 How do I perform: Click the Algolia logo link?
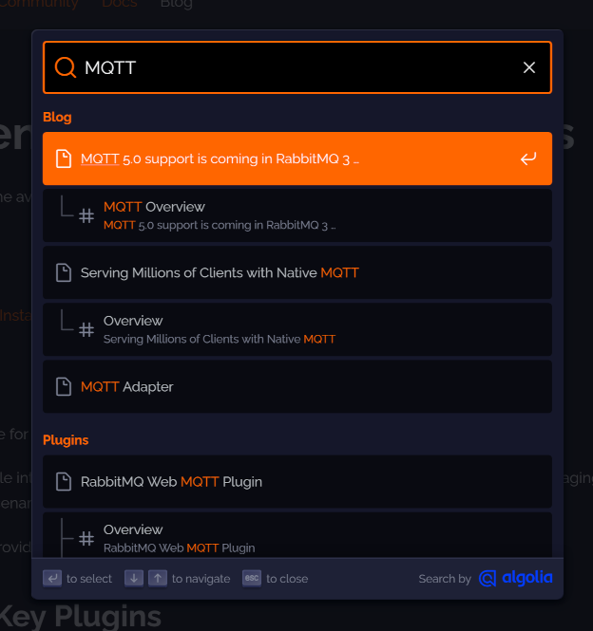coord(516,578)
